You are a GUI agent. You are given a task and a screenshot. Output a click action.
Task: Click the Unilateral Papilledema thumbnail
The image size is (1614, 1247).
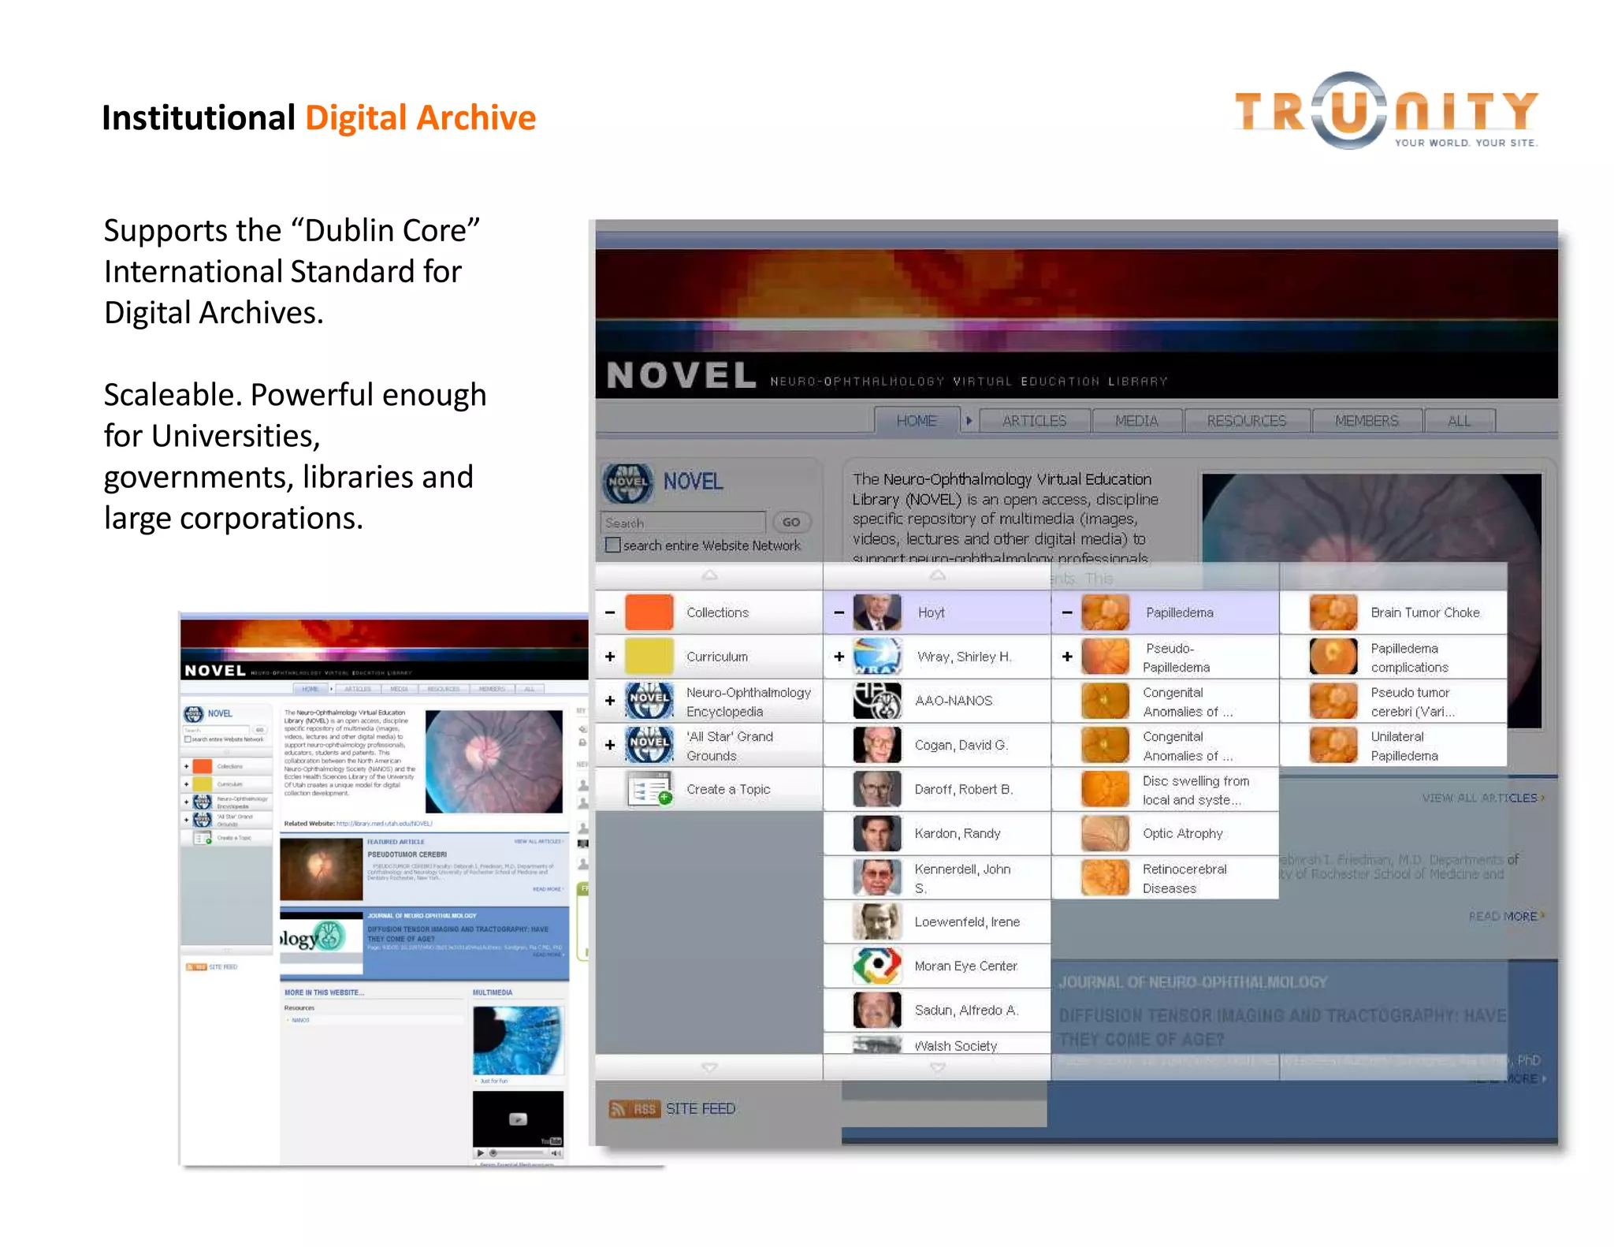point(1333,745)
